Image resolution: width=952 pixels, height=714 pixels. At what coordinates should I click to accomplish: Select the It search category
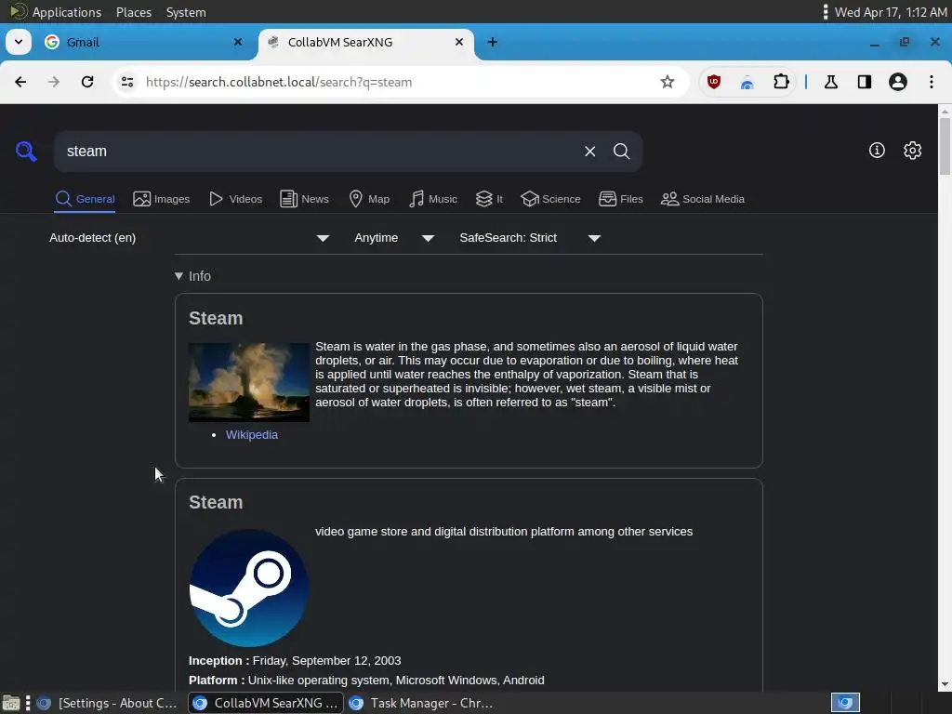point(489,199)
